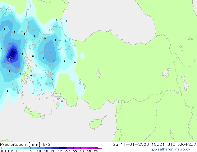
Task: Click the legend label '15'
Action: (x=46, y=151)
